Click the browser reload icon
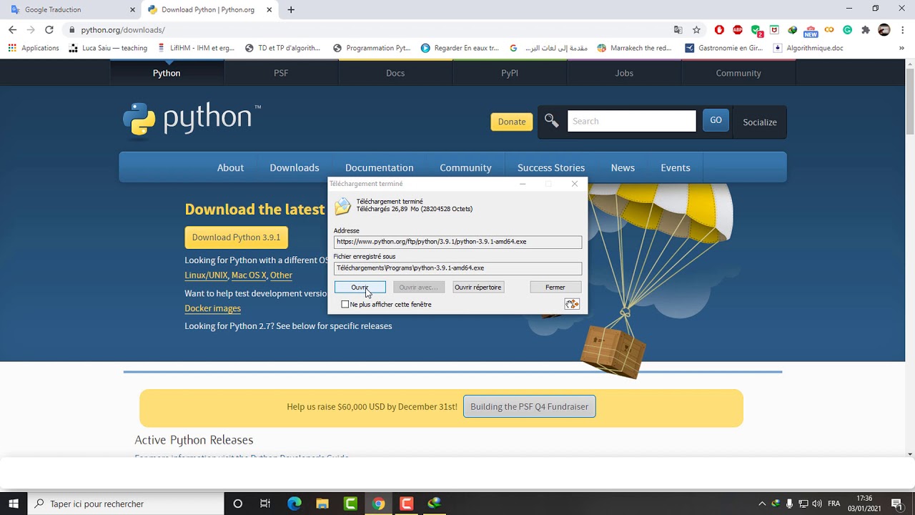Screen dimensions: 915x515 [49, 30]
